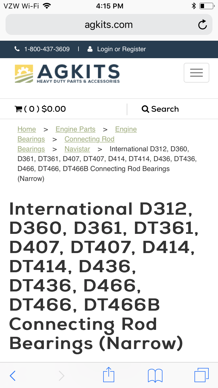The width and height of the screenshot is (218, 388).
Task: Open the hamburger navigation menu
Action: click(196, 73)
